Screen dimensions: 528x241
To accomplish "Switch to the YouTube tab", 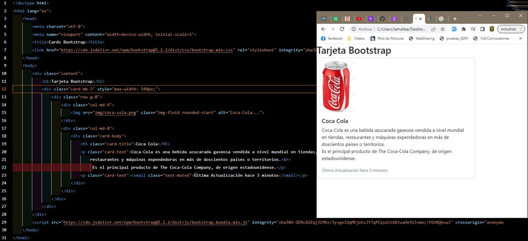I will click(x=359, y=19).
